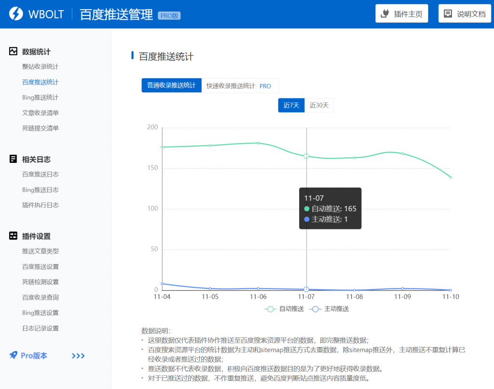Switch the chart range to 近30天

[319, 105]
